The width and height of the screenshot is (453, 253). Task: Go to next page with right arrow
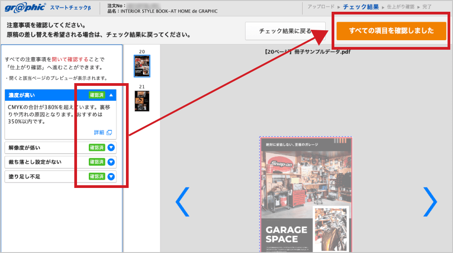[x=430, y=201]
